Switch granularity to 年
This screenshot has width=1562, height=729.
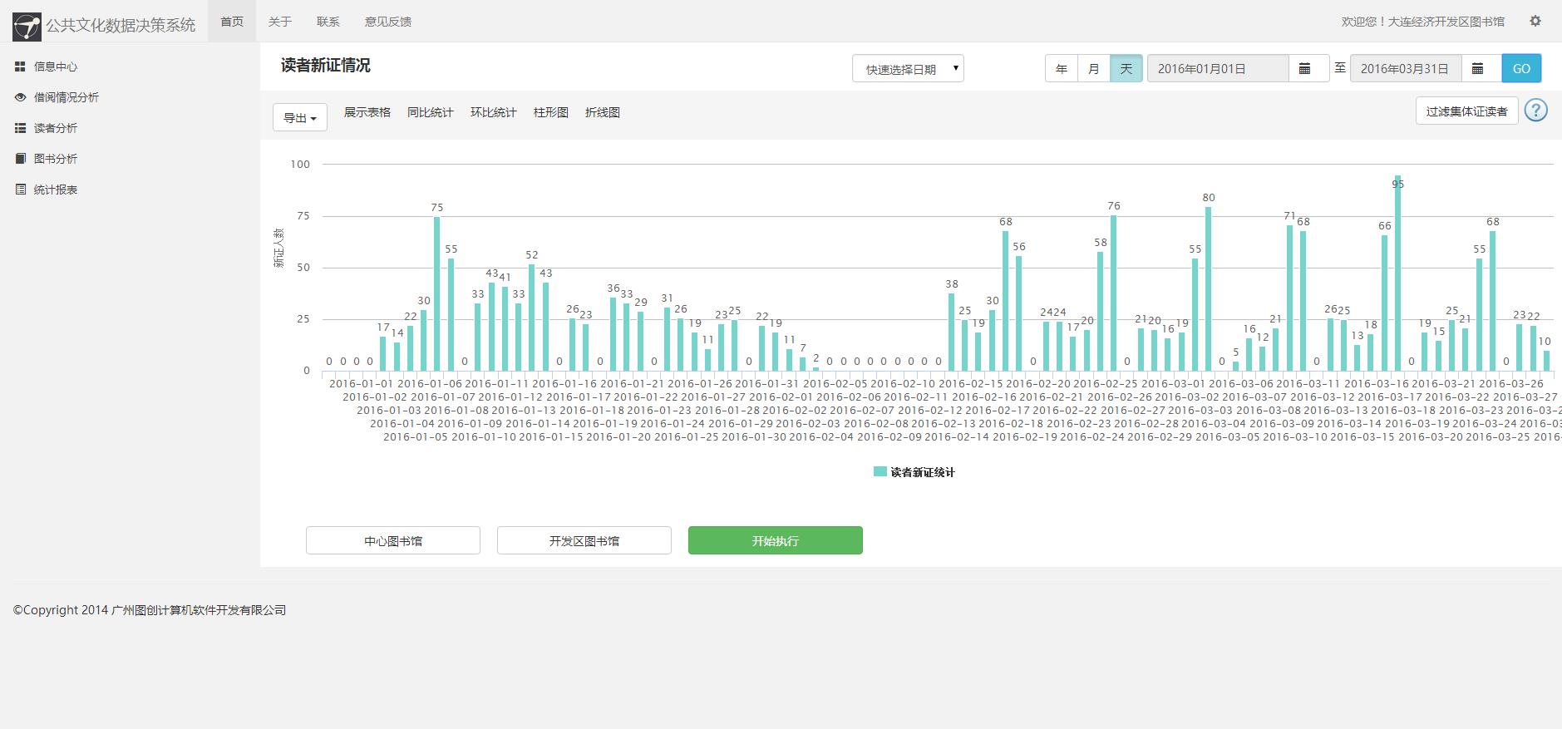tap(1062, 68)
